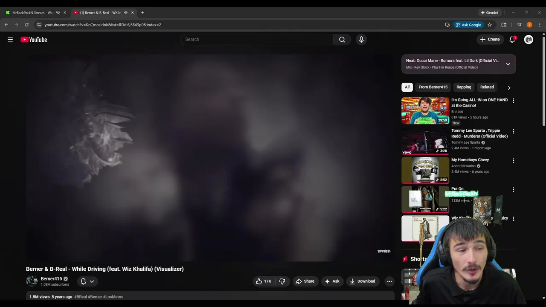Click the page vertical scrollbar

[543, 81]
